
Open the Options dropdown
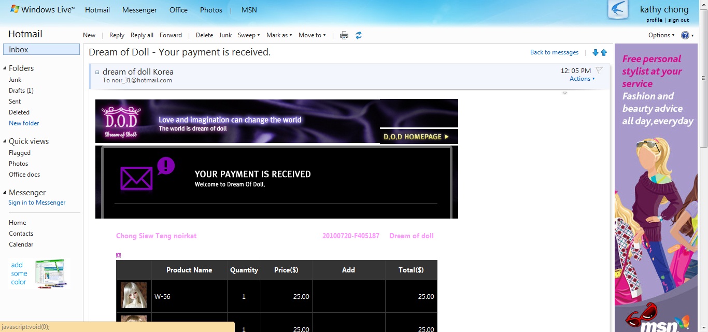click(x=661, y=35)
